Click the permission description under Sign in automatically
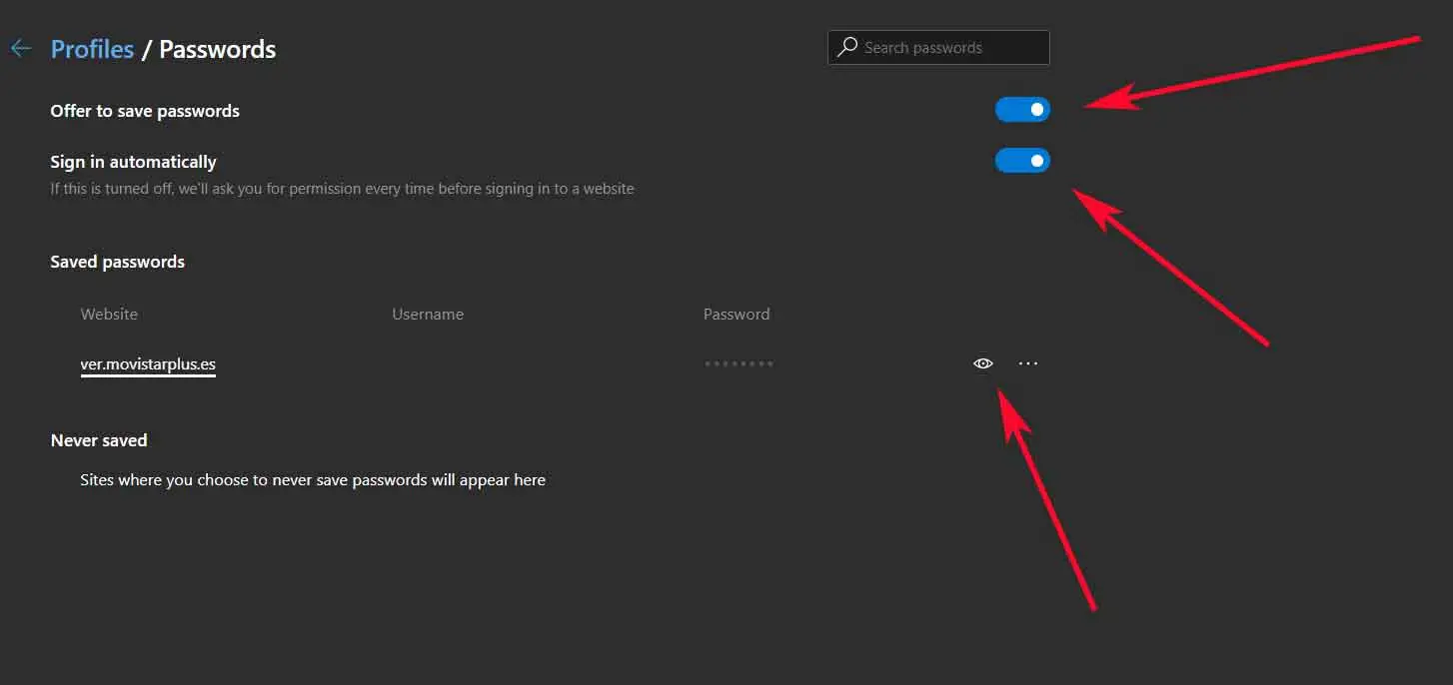This screenshot has width=1453, height=685. click(x=342, y=188)
